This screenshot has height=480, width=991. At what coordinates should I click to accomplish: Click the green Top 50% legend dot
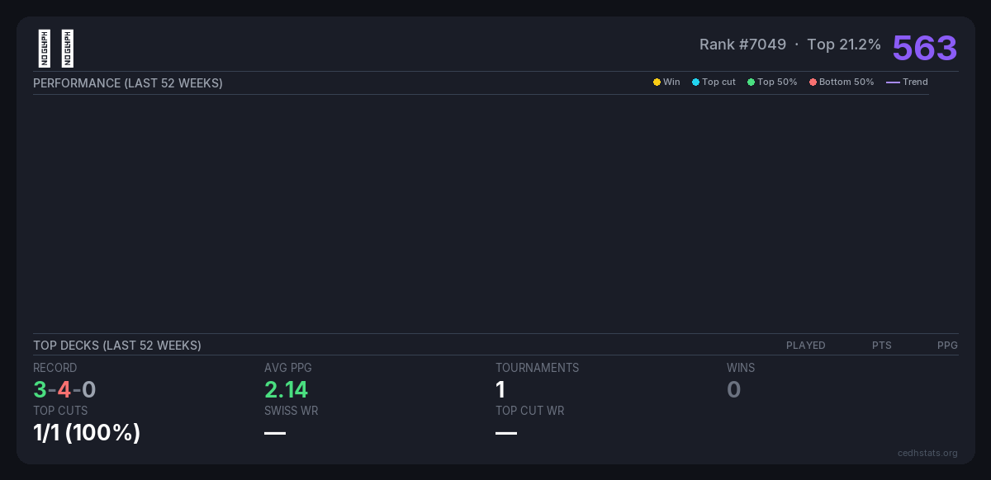coord(751,82)
